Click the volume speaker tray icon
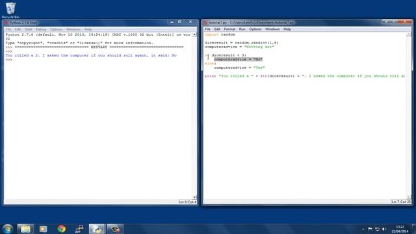 pos(384,229)
